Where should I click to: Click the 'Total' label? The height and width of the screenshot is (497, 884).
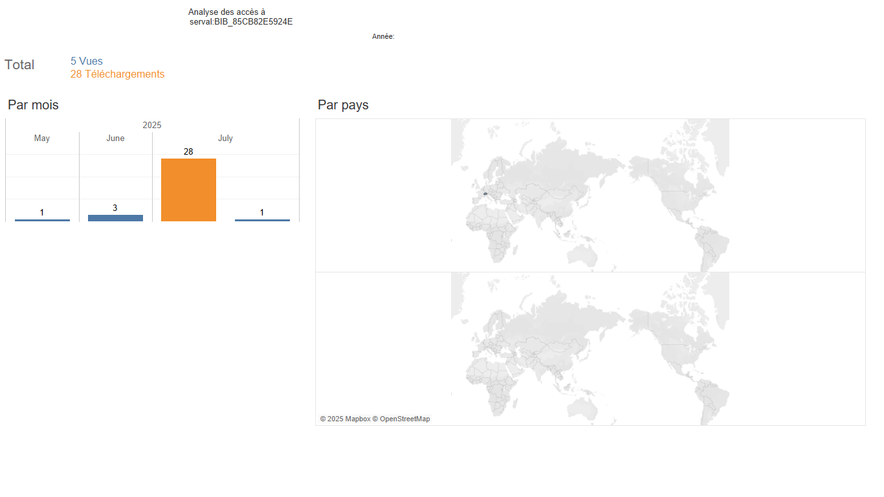(x=19, y=65)
